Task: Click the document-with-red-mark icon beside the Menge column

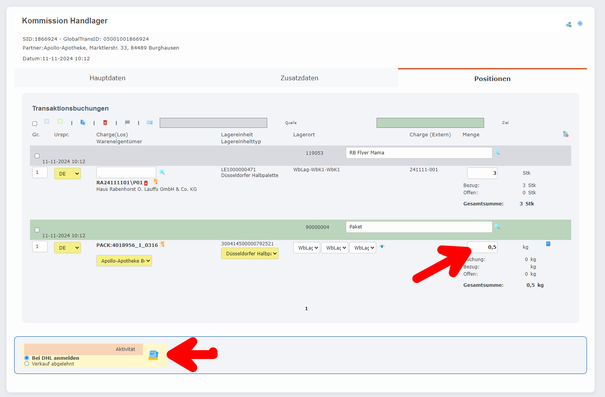Action: click(x=566, y=134)
